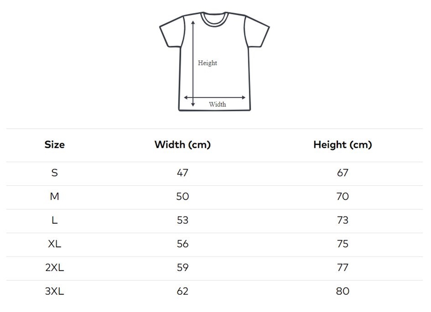Viewport: 431px width, 312px height.
Task: Select the Width (cm) column header
Action: 182,144
